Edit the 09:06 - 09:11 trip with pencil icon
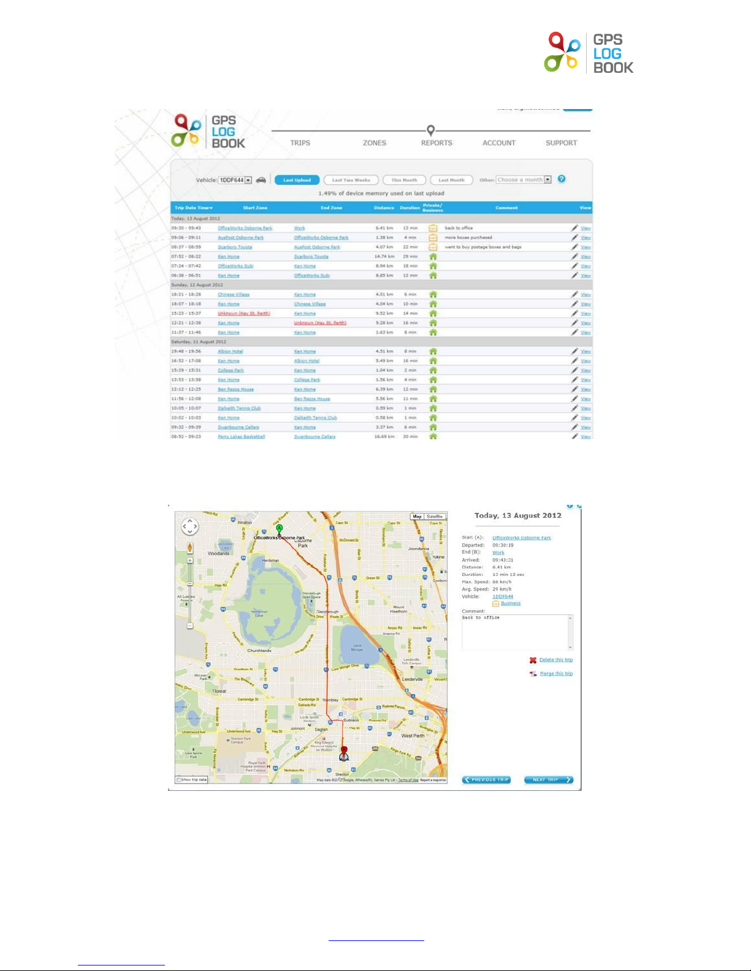This screenshot has height=971, width=751. tap(574, 238)
